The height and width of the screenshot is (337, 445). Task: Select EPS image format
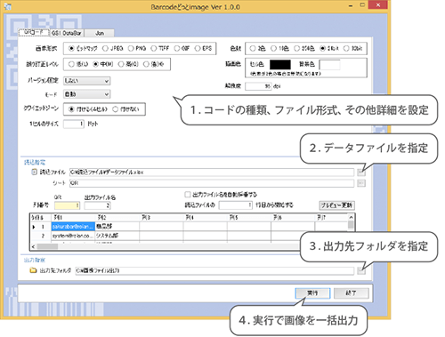click(203, 48)
